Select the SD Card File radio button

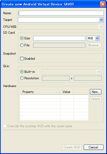pos(22,45)
